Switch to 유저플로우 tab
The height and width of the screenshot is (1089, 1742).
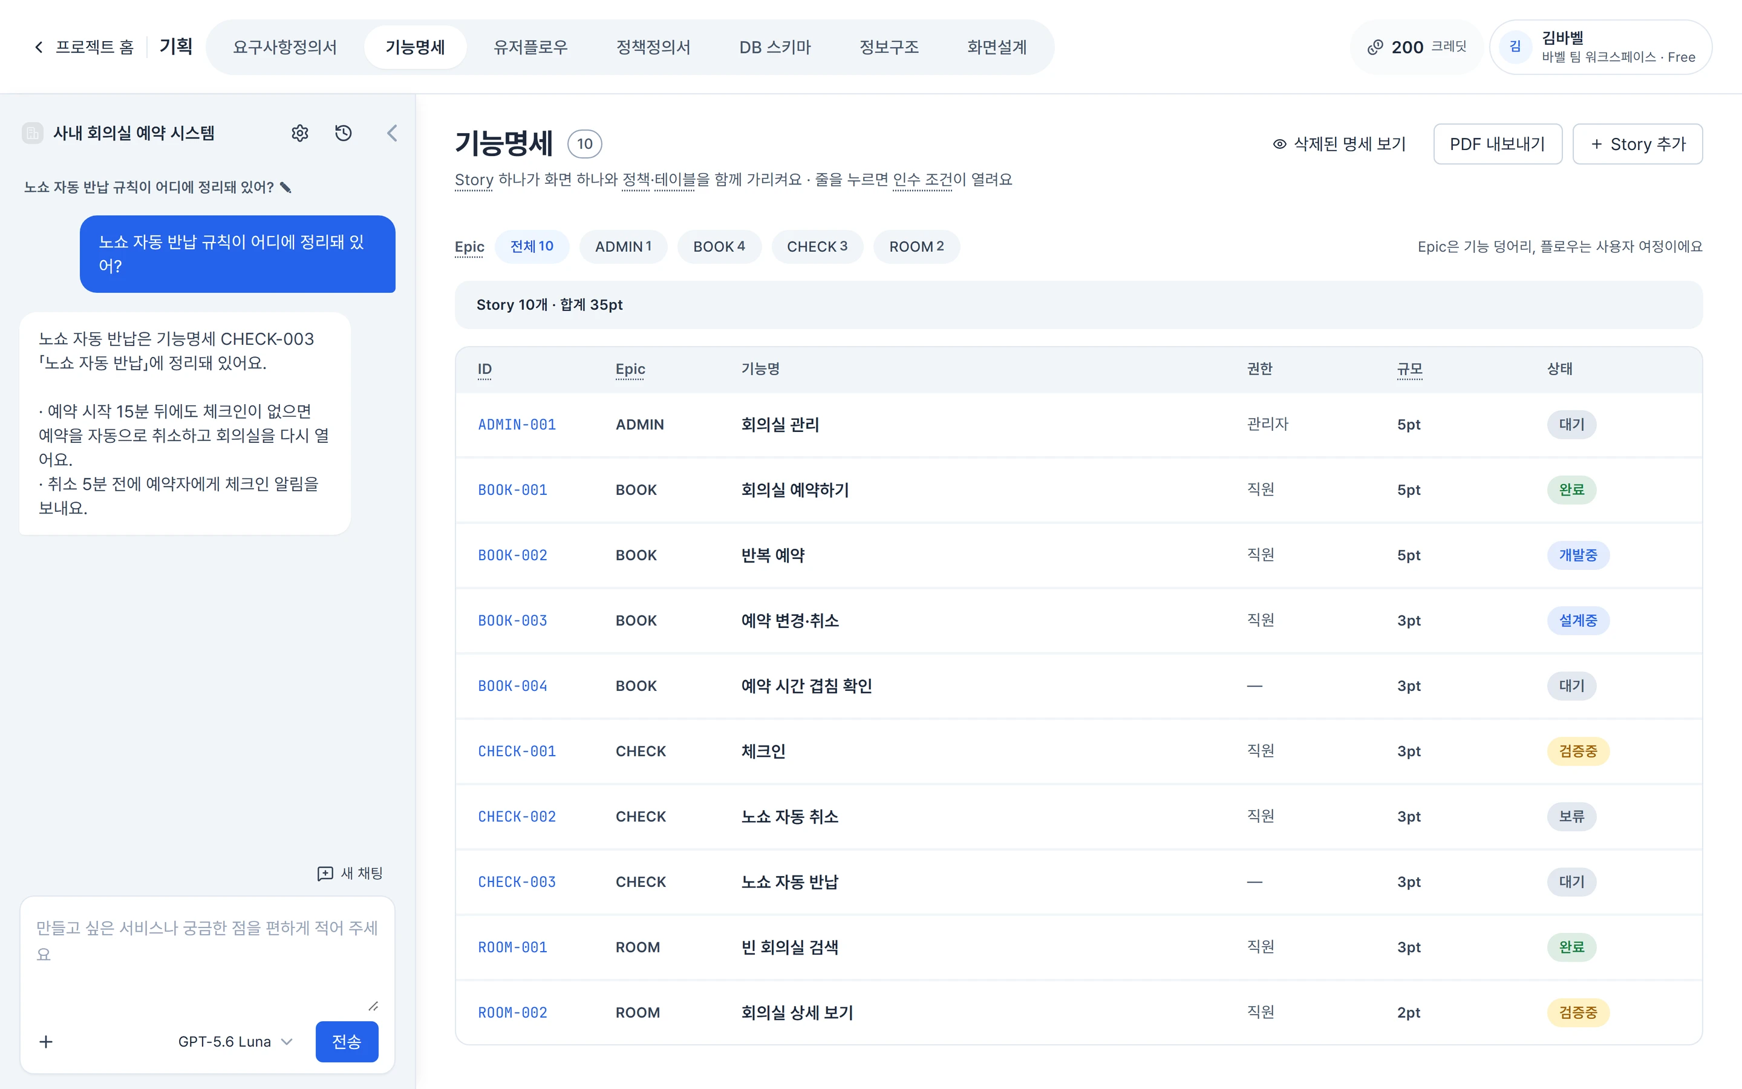click(x=530, y=48)
